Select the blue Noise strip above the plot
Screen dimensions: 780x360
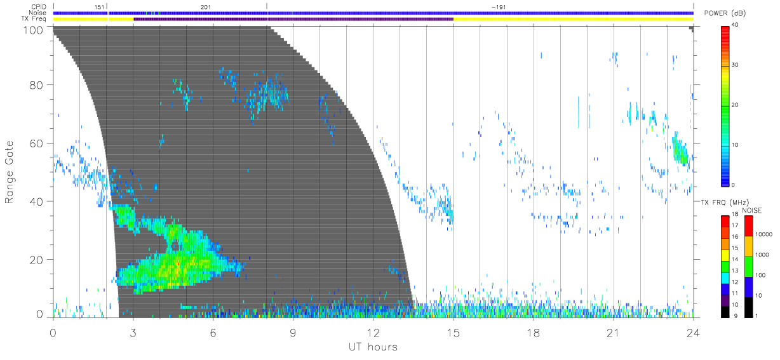(x=373, y=13)
